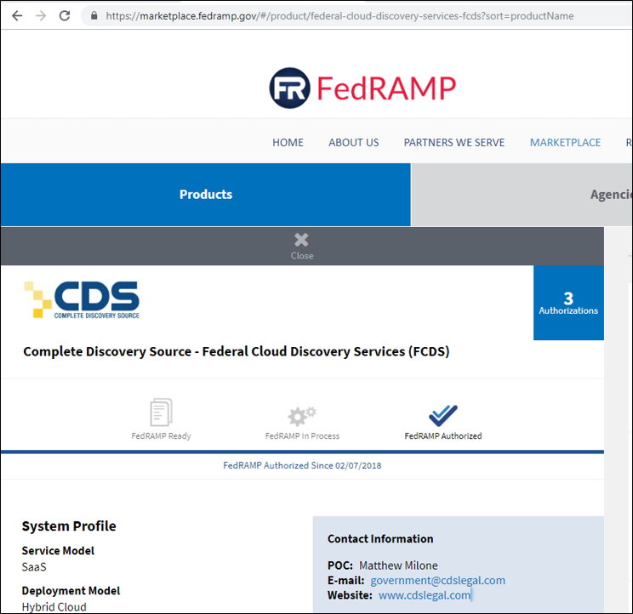Open PARTNERS WE SERVE menu item
This screenshot has height=614, width=633.
pos(454,142)
